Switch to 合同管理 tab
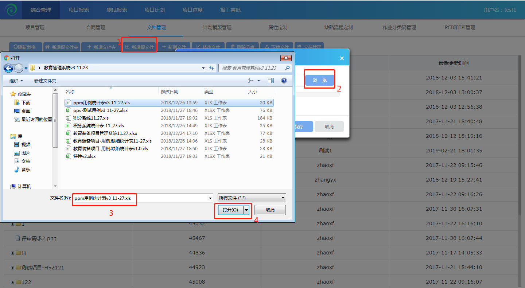 click(x=96, y=27)
